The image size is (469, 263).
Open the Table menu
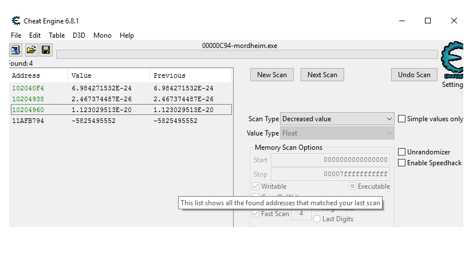pos(57,35)
